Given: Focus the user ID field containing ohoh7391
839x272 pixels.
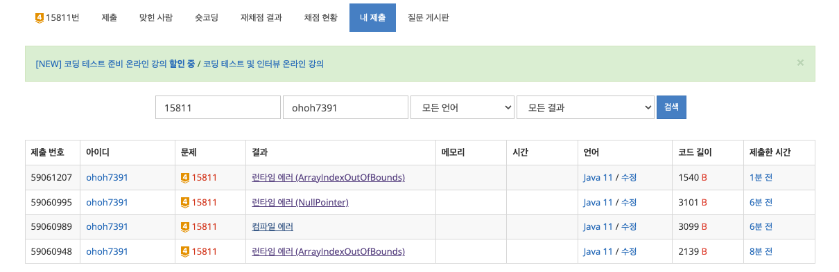Looking at the screenshot, I should tap(345, 107).
